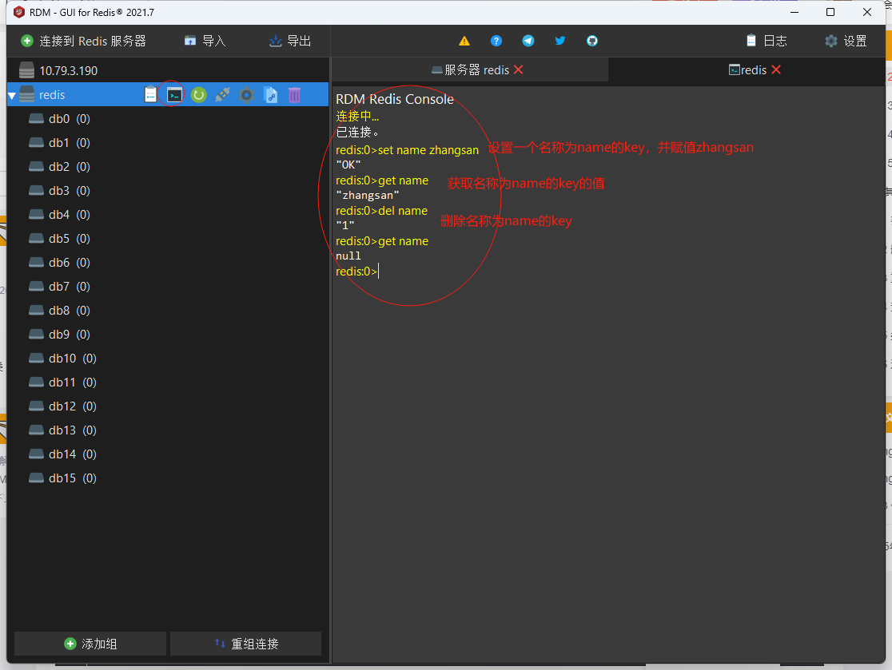Reload the redis connection with green refresh icon
This screenshot has width=892, height=670.
pos(198,95)
